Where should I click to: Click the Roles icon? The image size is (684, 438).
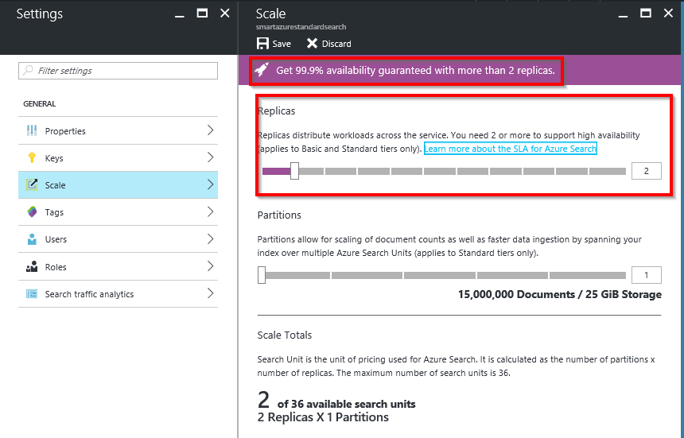(32, 267)
